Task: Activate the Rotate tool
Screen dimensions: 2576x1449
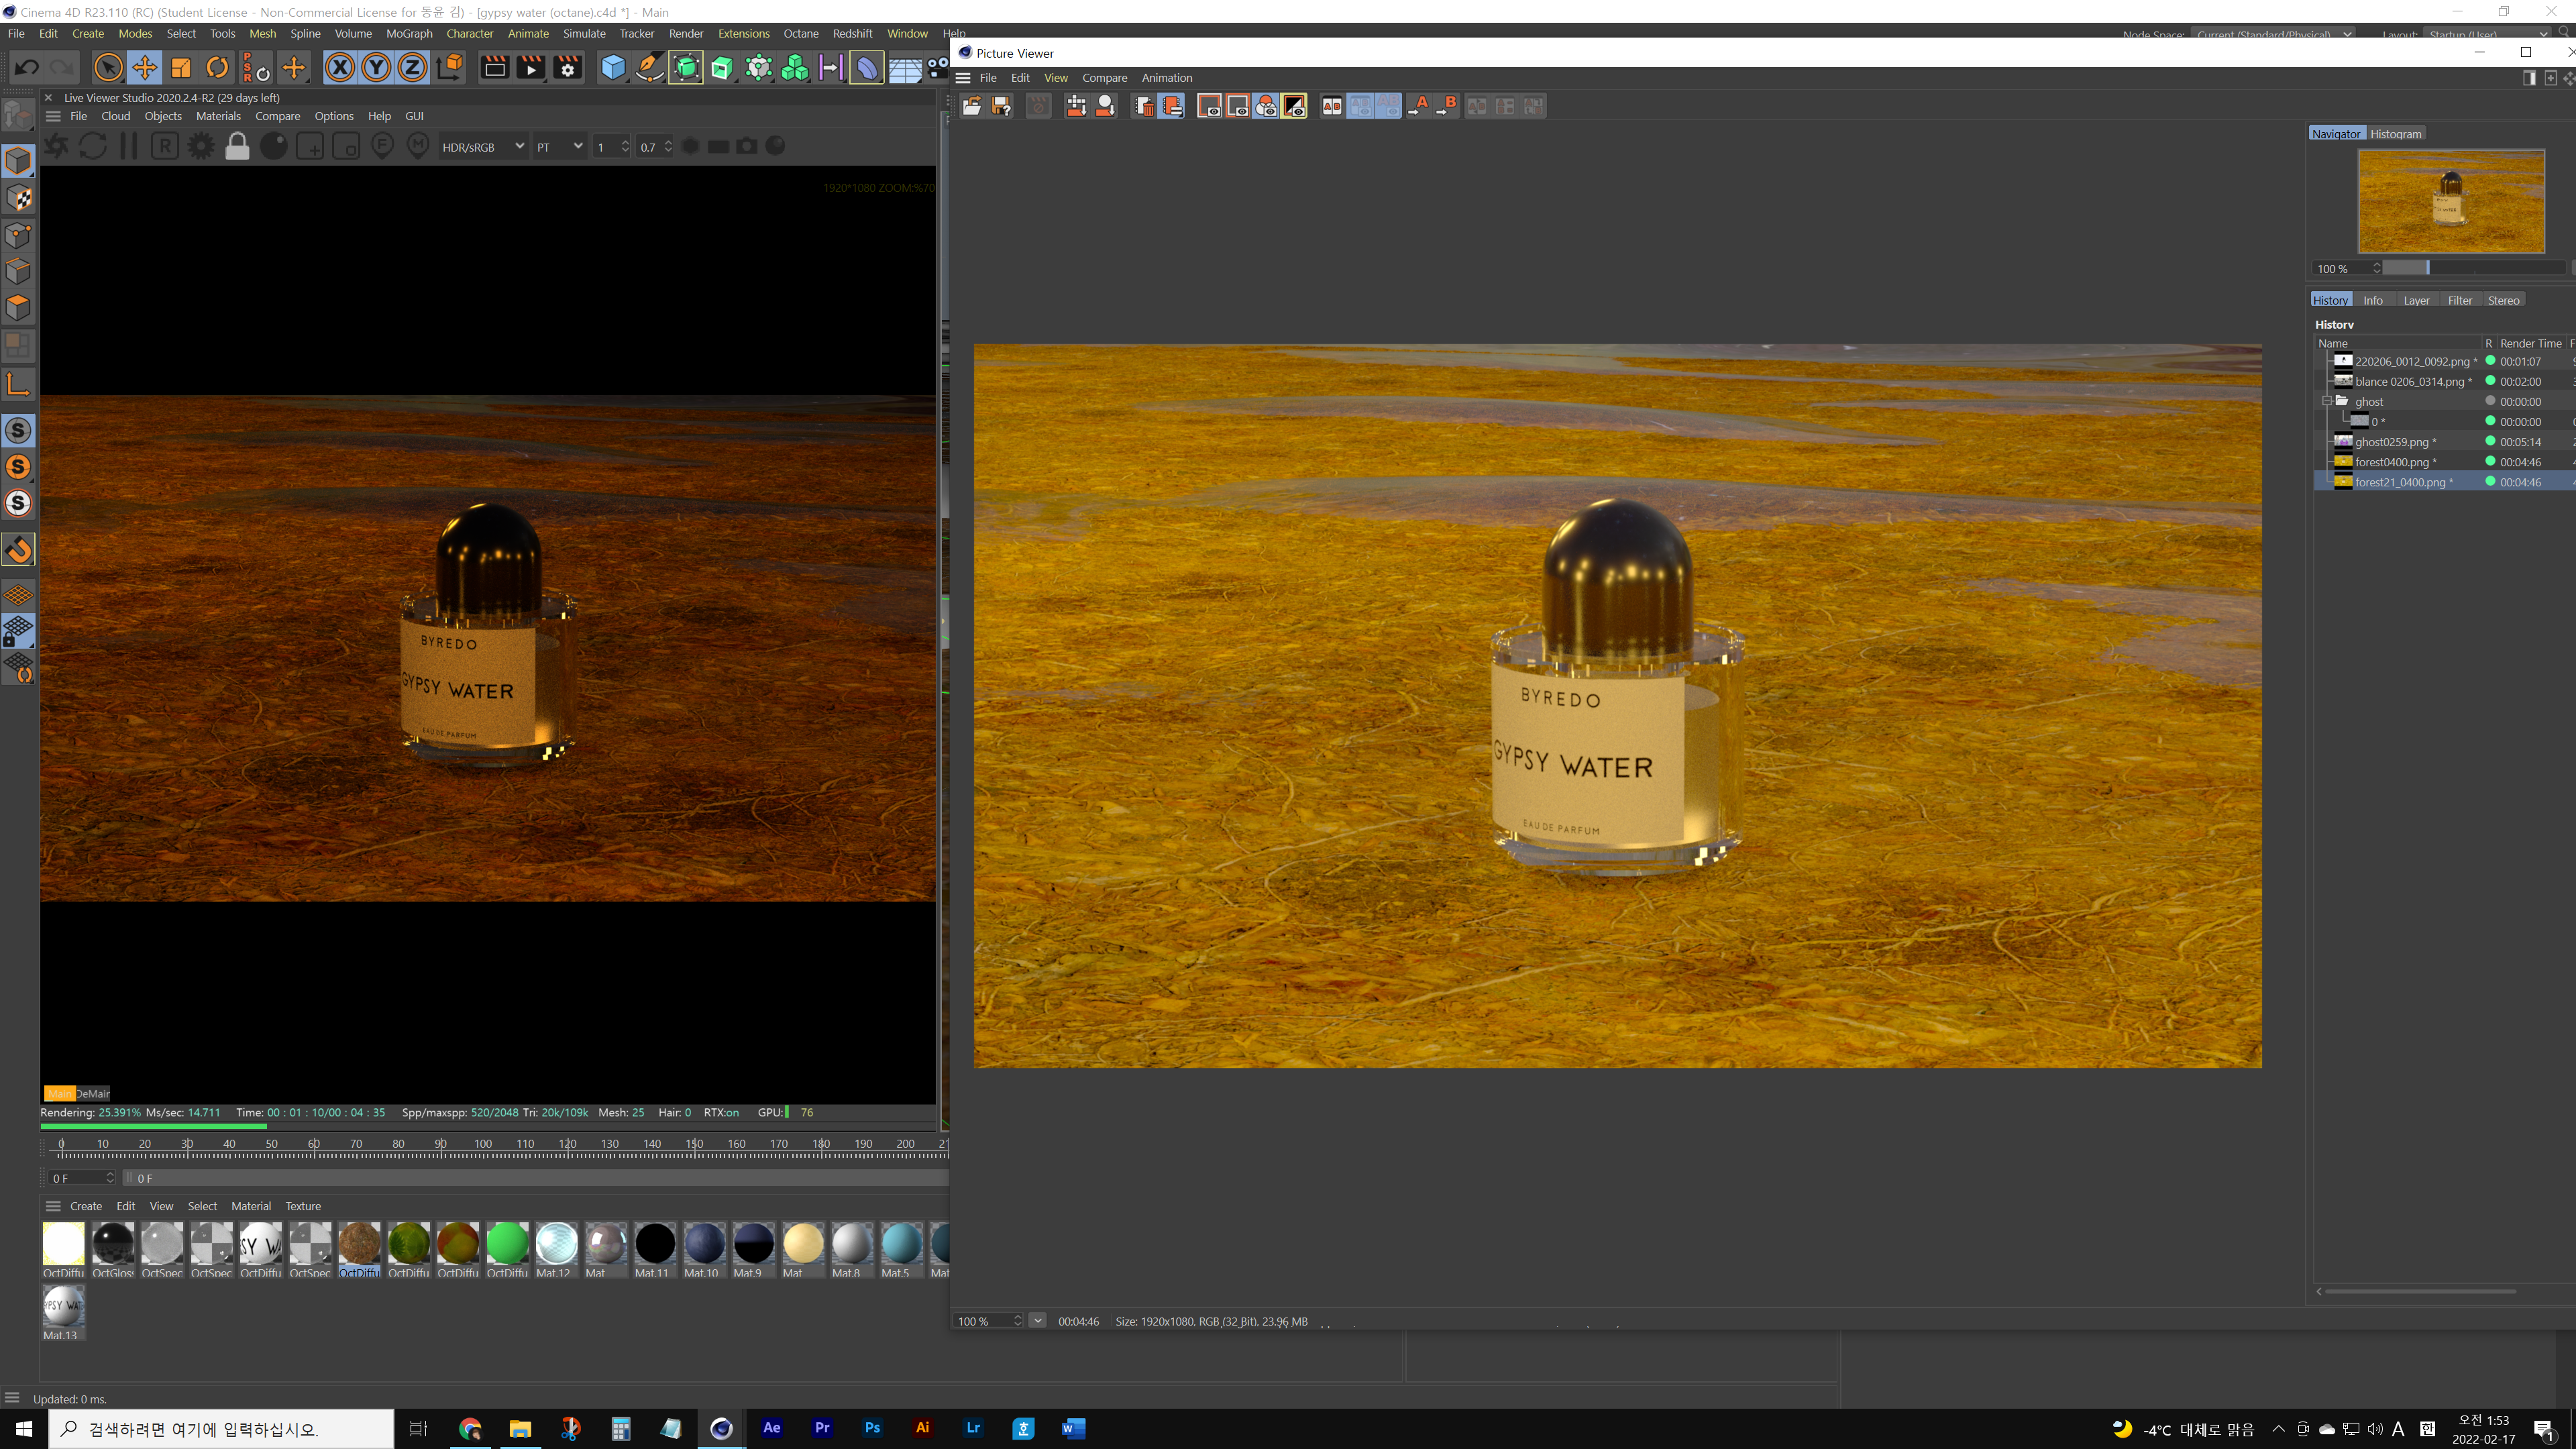Action: click(x=217, y=68)
